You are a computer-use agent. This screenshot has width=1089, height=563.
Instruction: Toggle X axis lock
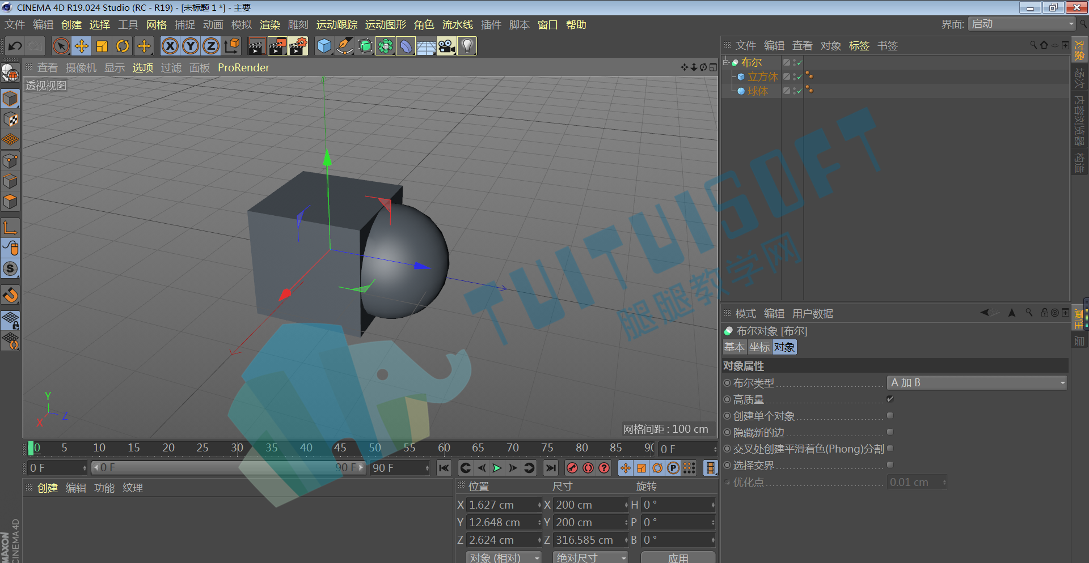[x=170, y=46]
